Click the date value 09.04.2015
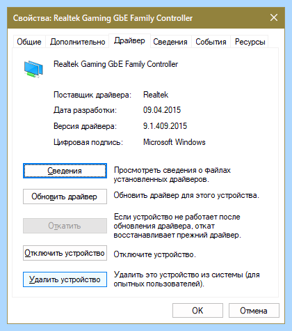Screen dimensions: 292x331 [162, 110]
